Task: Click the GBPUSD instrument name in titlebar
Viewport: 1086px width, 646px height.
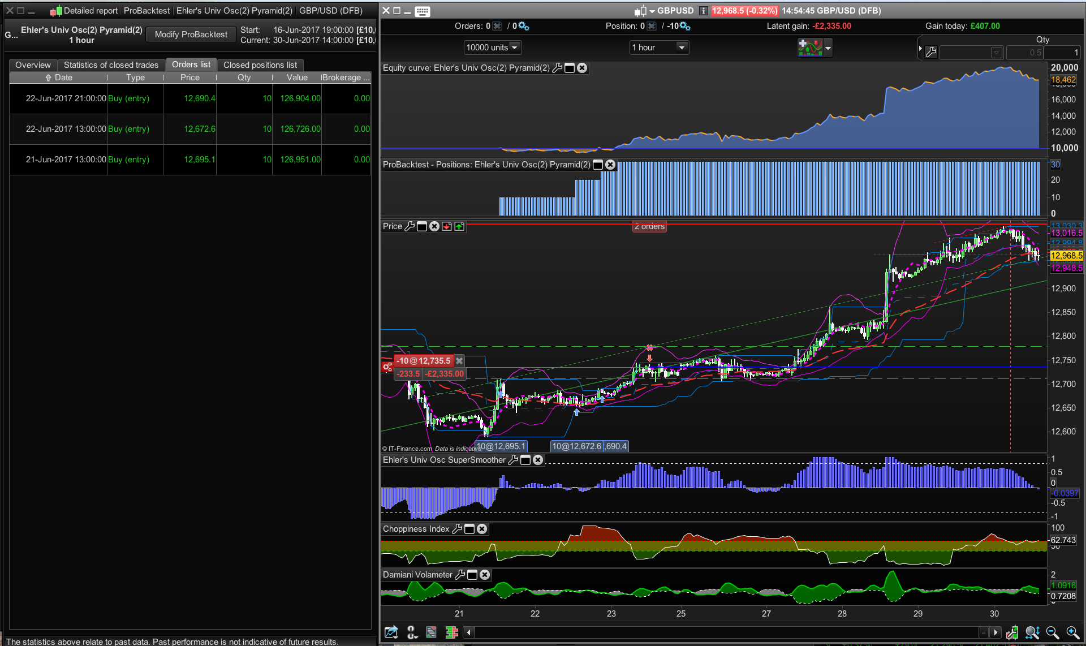Action: coord(675,11)
